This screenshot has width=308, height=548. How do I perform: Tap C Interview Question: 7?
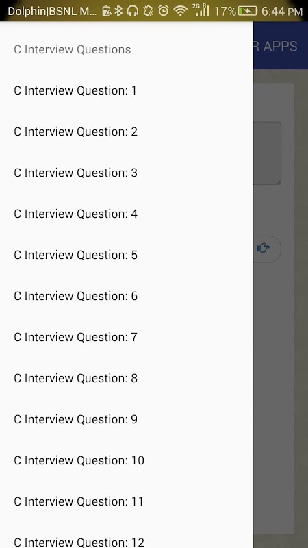(x=127, y=337)
